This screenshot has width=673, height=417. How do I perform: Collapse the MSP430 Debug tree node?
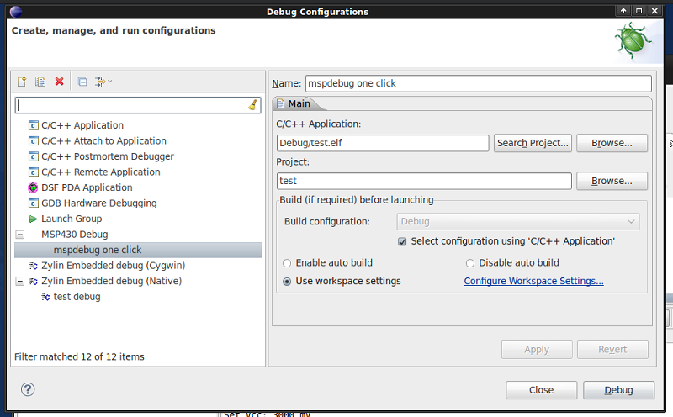[x=19, y=235]
